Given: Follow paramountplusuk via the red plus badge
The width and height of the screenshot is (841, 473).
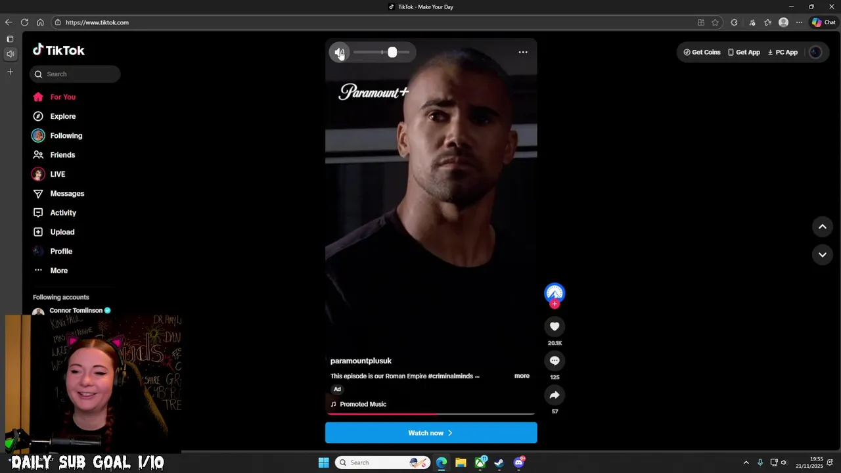Looking at the screenshot, I should tap(555, 304).
